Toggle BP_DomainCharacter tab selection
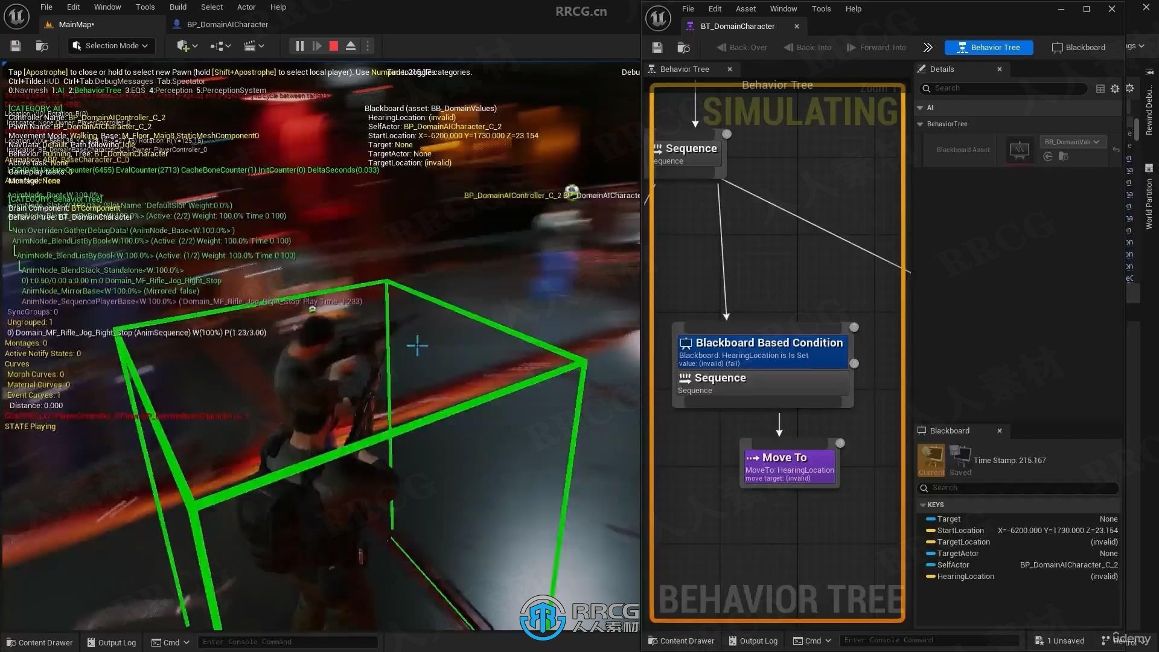1159x652 pixels. click(227, 24)
